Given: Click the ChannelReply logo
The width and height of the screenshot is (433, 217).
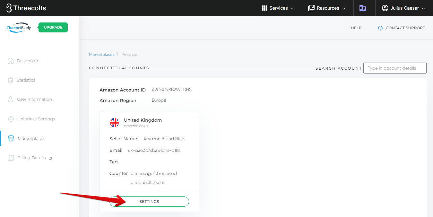Looking at the screenshot, I should (19, 28).
